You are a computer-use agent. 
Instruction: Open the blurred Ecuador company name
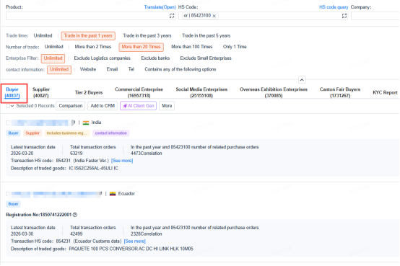click(x=56, y=194)
